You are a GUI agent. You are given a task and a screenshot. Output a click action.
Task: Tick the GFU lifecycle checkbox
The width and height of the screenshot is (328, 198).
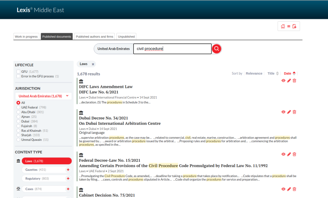[x=18, y=71]
